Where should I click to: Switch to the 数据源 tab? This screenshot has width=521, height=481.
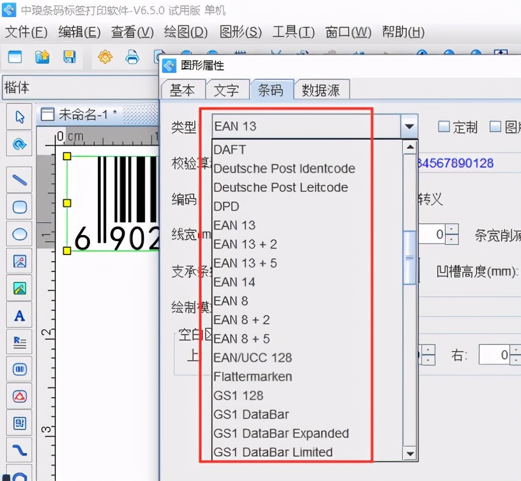point(321,90)
